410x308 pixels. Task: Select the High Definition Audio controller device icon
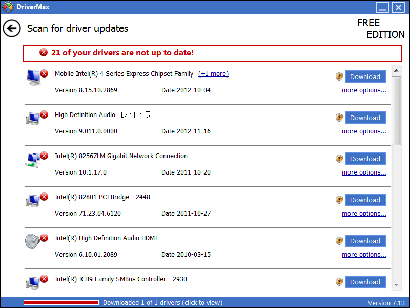pyautogui.click(x=33, y=119)
